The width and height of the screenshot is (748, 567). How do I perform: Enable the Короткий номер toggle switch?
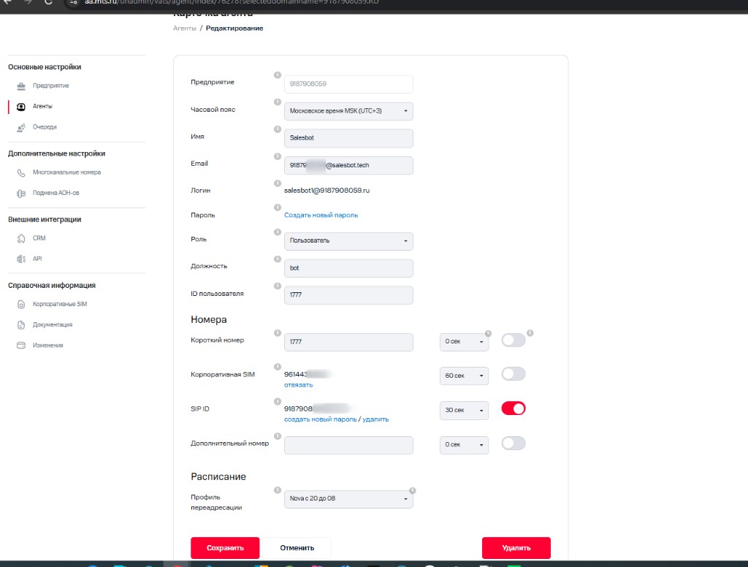click(514, 340)
